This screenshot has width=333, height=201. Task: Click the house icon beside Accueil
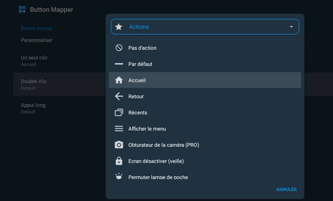click(x=119, y=80)
